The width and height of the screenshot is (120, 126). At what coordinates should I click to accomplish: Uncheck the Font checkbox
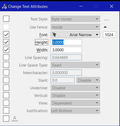point(6,35)
